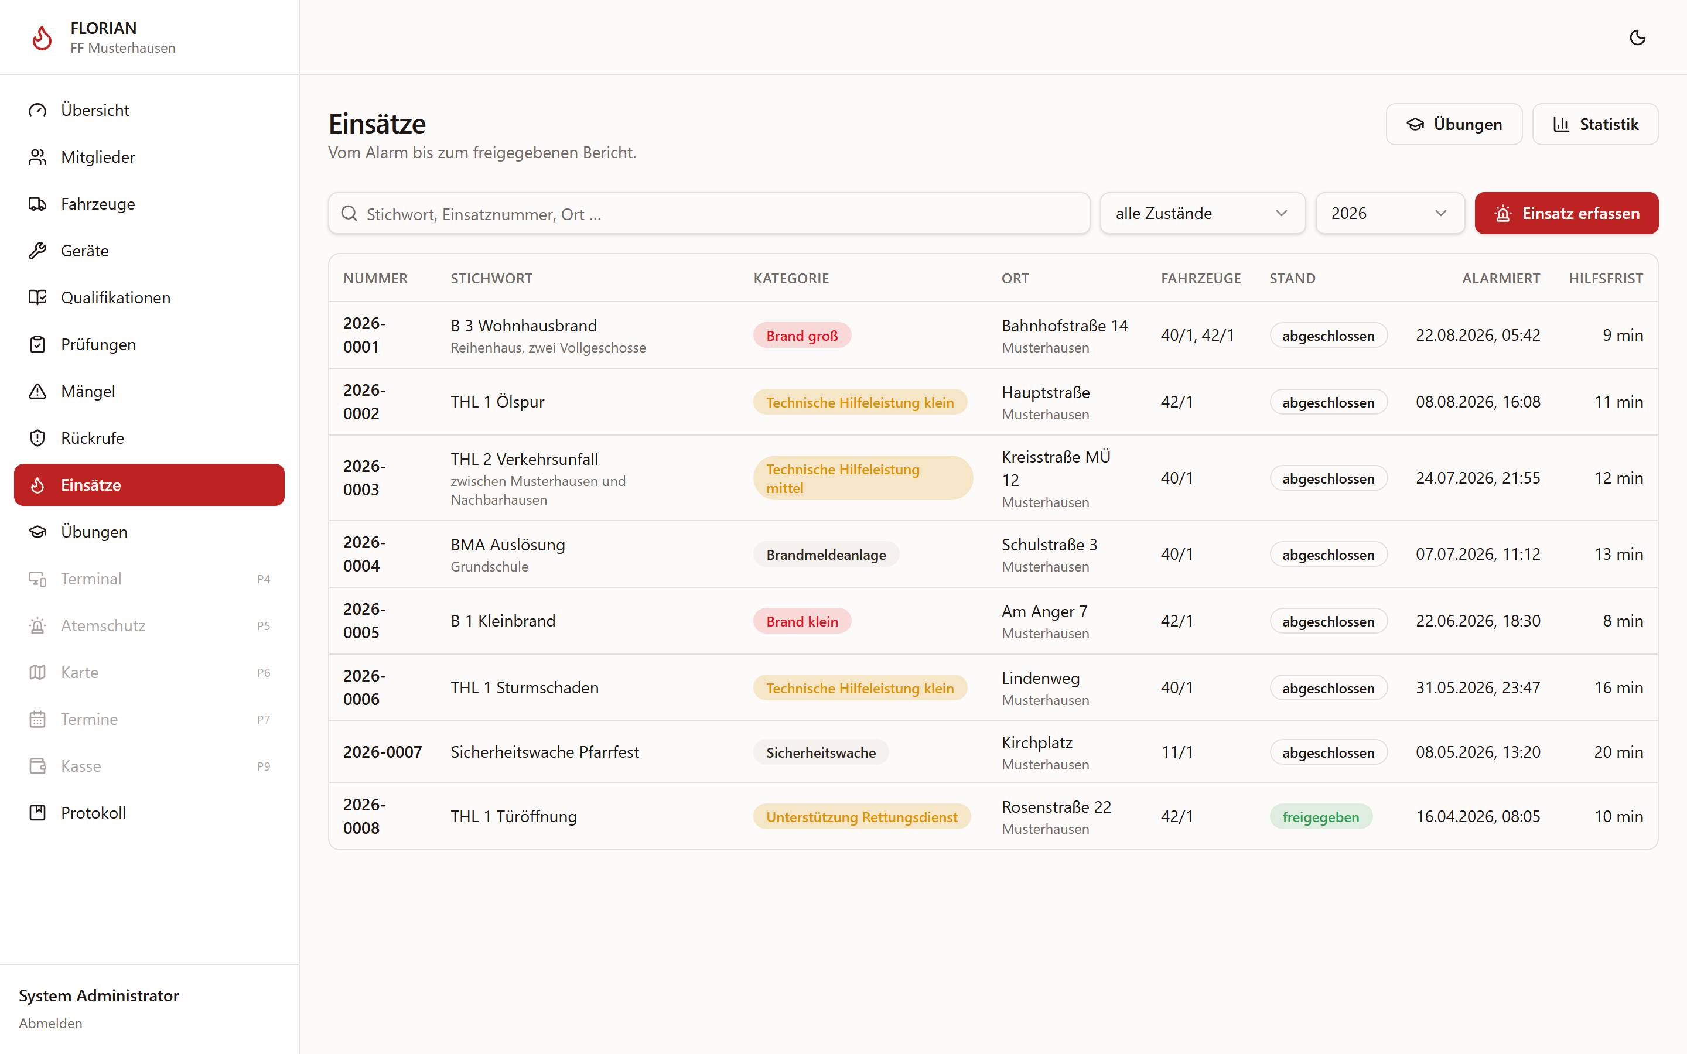Select 2026-0007 Sicherheitswache Pfarrfest row

coord(993,752)
